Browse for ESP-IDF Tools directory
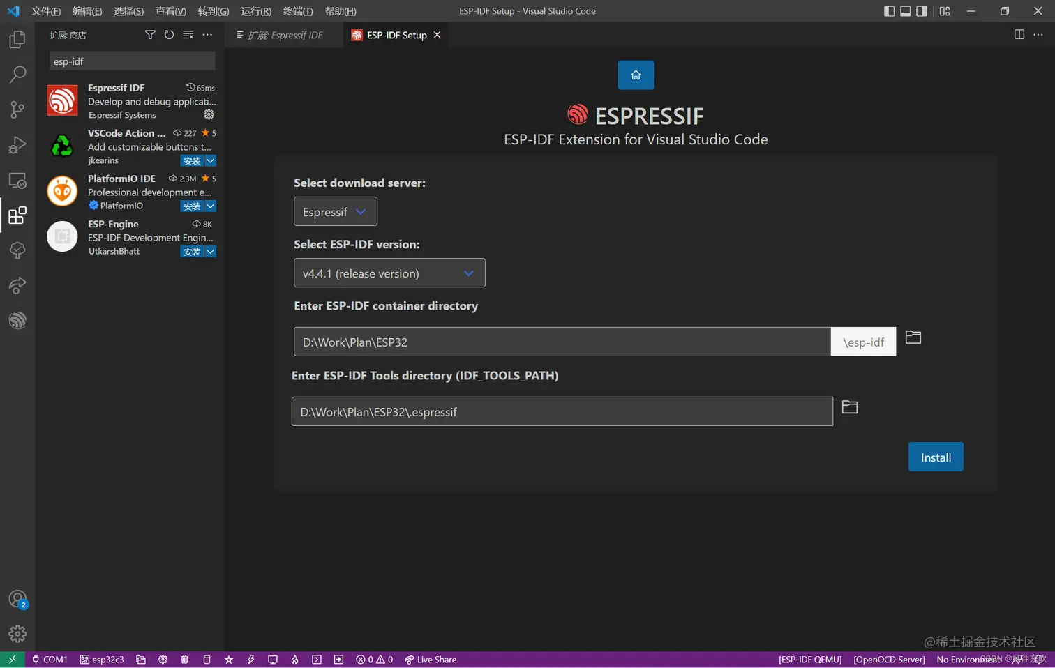The width and height of the screenshot is (1055, 668). click(849, 407)
